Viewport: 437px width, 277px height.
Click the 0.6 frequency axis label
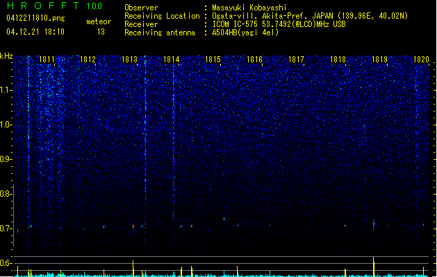(x=6, y=263)
